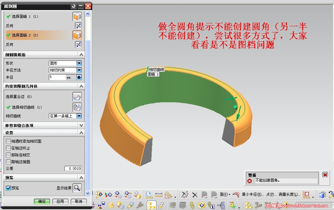The height and width of the screenshot is (210, 334).
Task: Collapse the 倒圆横截面 section
Action: [81, 55]
